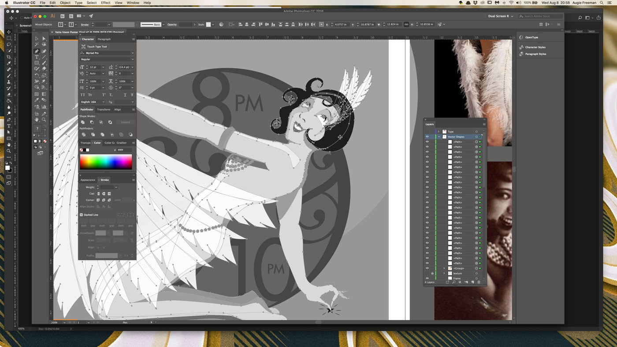Select Illustrator's Column Graph tool
This screenshot has height=347, width=617.
[x=44, y=107]
